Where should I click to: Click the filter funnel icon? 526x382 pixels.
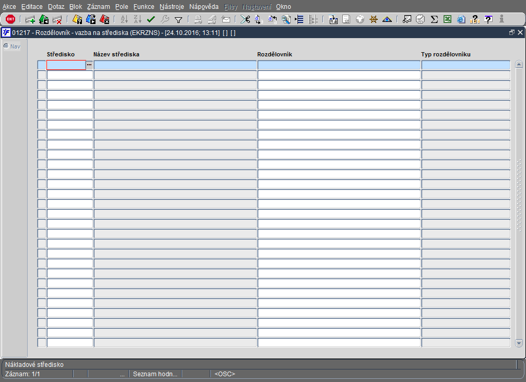179,20
